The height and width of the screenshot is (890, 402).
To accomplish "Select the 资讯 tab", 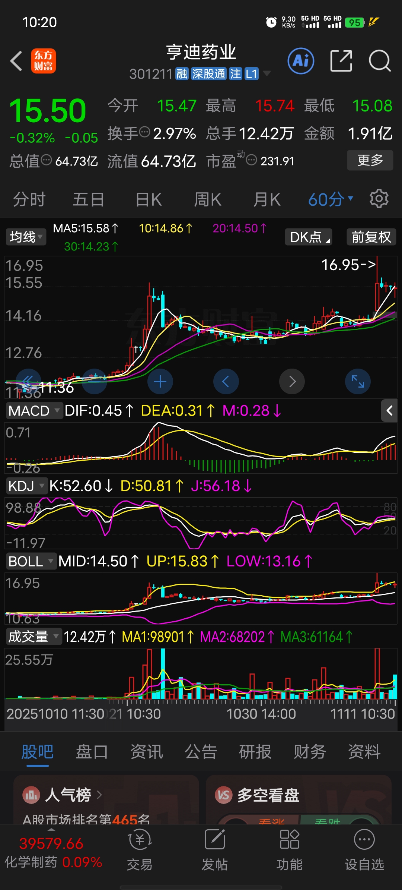I will (x=147, y=751).
